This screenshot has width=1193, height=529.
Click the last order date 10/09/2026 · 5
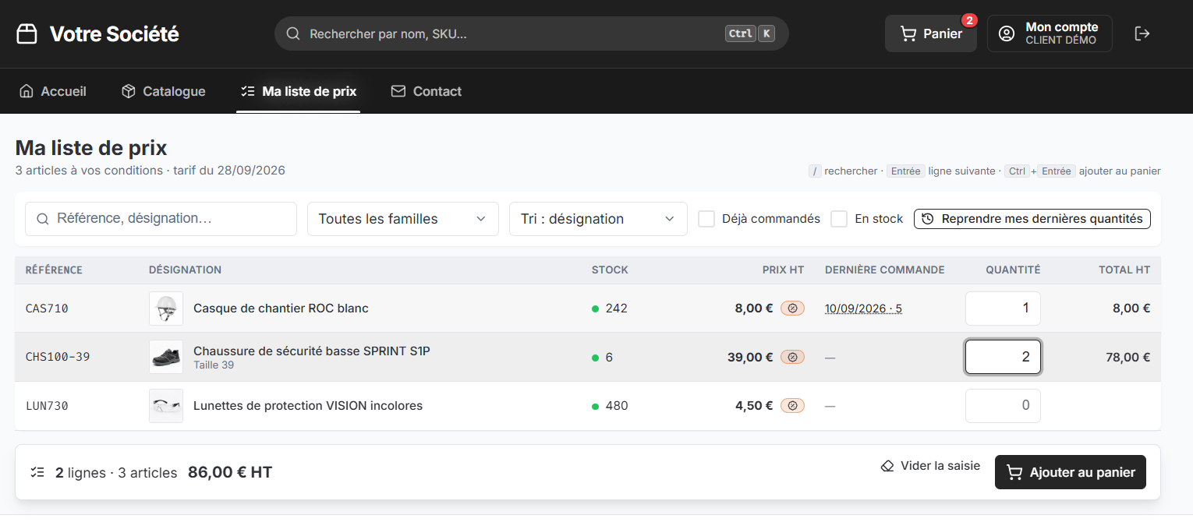[x=863, y=309]
